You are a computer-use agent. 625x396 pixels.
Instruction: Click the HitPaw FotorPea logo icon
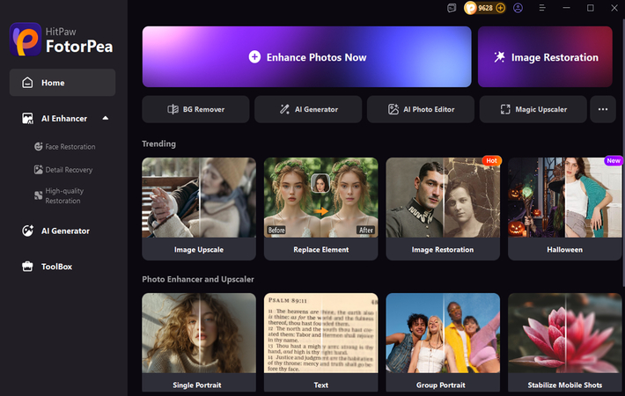click(26, 40)
